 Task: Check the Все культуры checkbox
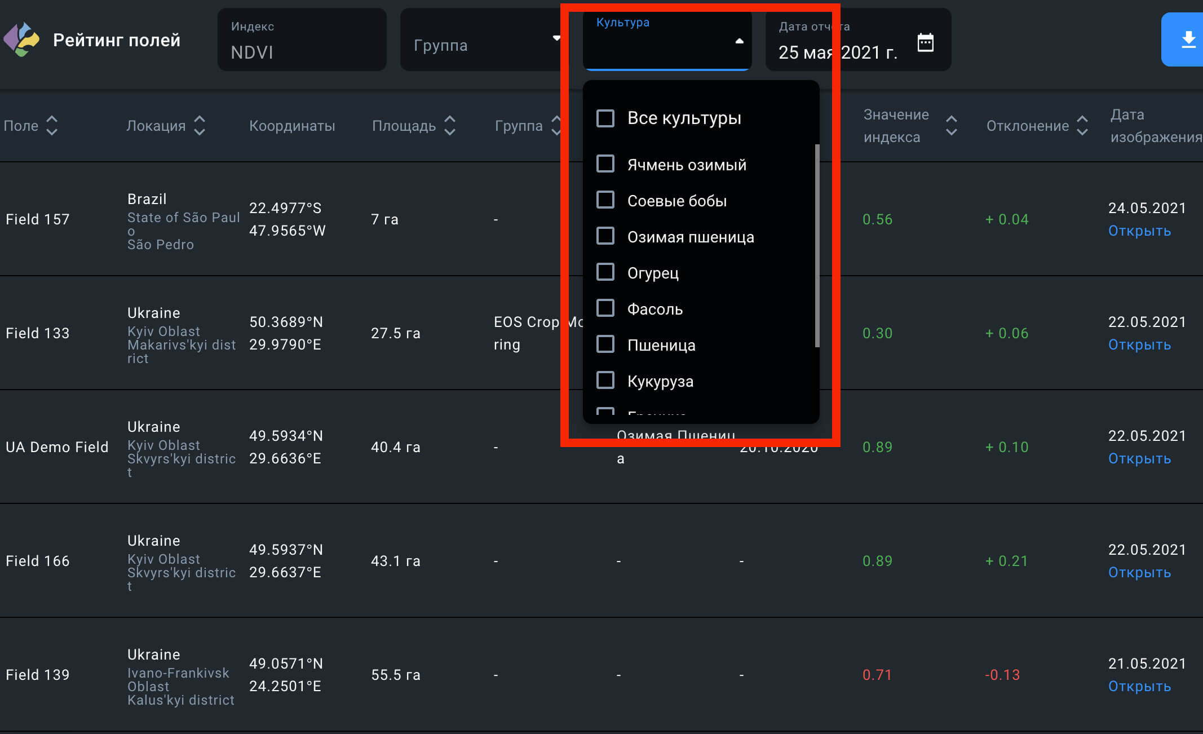[x=605, y=118]
